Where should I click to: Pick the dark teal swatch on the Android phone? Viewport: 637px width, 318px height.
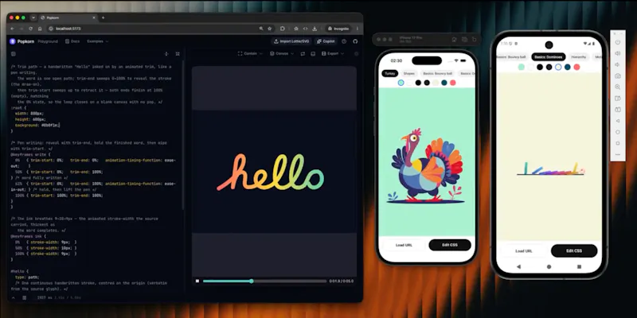[x=568, y=67]
